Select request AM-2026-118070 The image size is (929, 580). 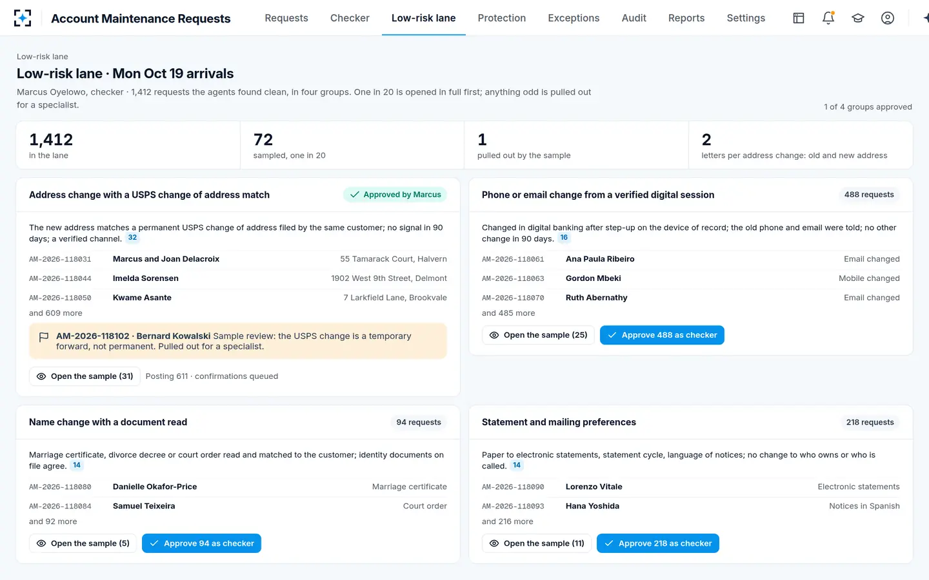(x=691, y=298)
